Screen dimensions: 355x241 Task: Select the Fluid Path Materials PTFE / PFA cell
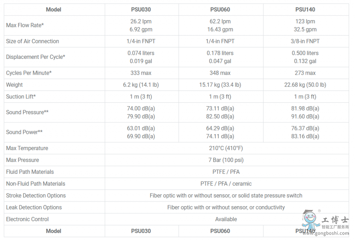point(226,172)
